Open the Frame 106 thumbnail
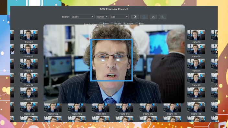228x128 pixels. pyautogui.click(x=77, y=108)
